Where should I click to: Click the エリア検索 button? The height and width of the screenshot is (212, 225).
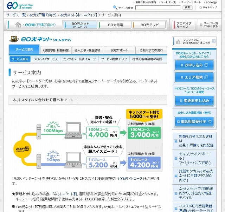click(194, 77)
